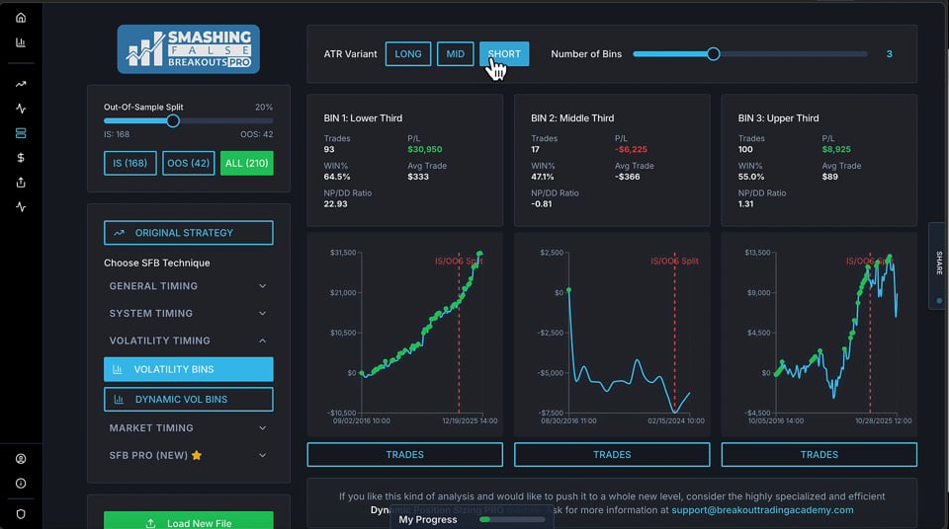
Task: Click the stacked layers sidebar icon
Action: [21, 133]
